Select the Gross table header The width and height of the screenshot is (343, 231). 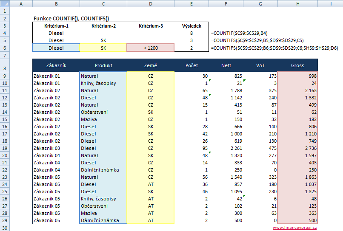tap(297, 65)
